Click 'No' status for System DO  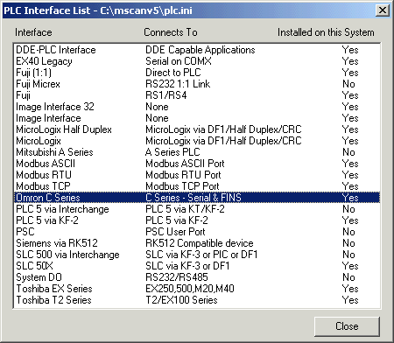(348, 277)
